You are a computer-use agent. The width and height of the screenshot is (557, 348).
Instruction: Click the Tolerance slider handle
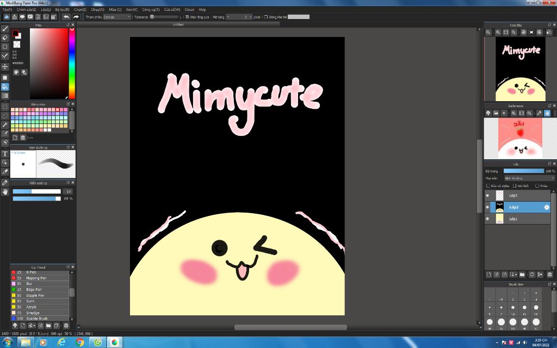click(x=152, y=17)
